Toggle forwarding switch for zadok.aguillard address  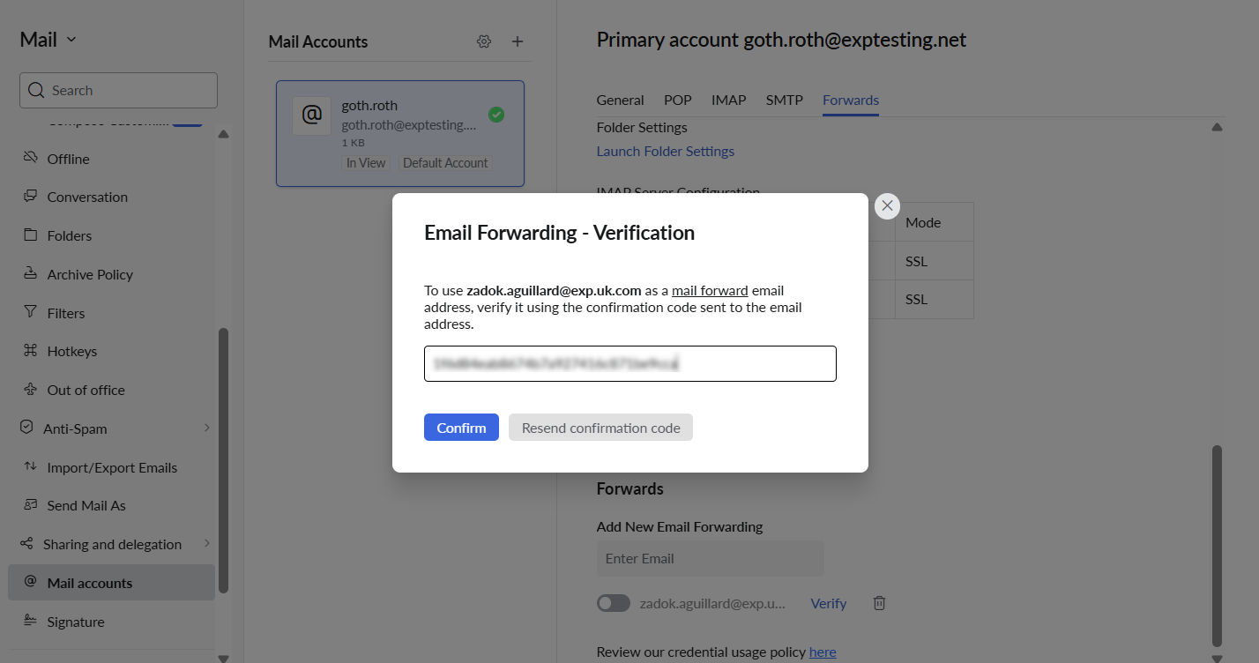click(614, 603)
